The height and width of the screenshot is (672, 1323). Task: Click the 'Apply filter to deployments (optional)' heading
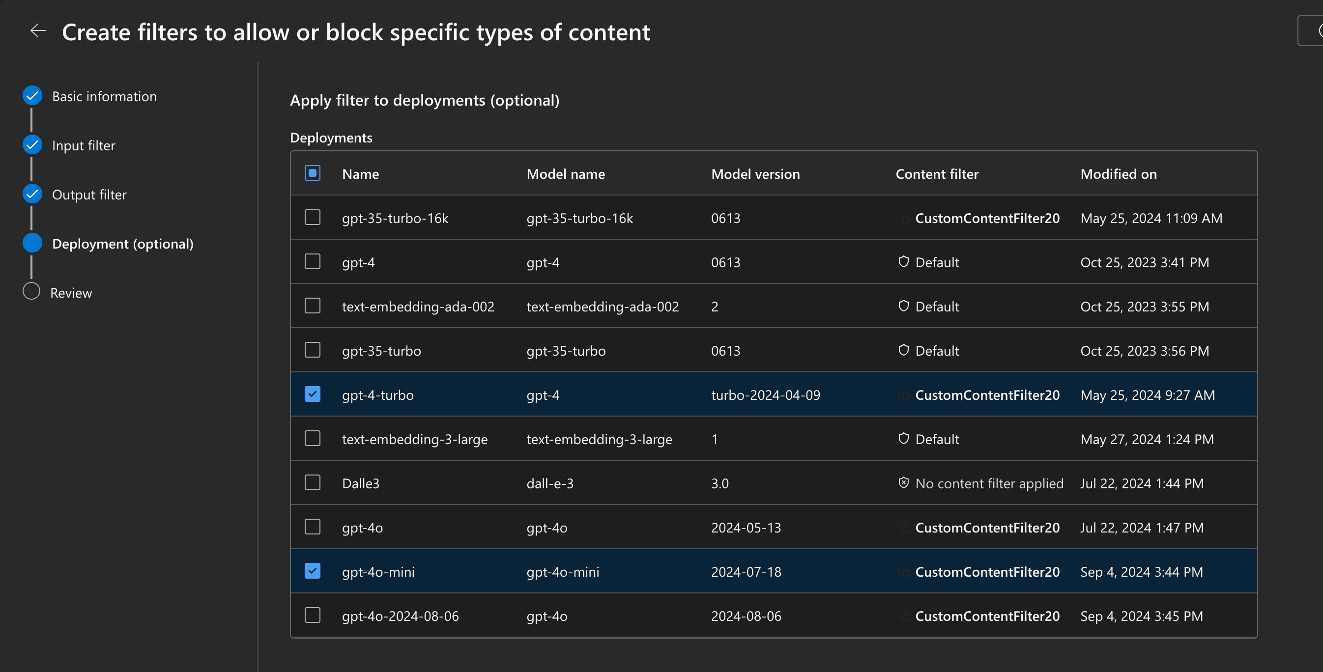(425, 101)
